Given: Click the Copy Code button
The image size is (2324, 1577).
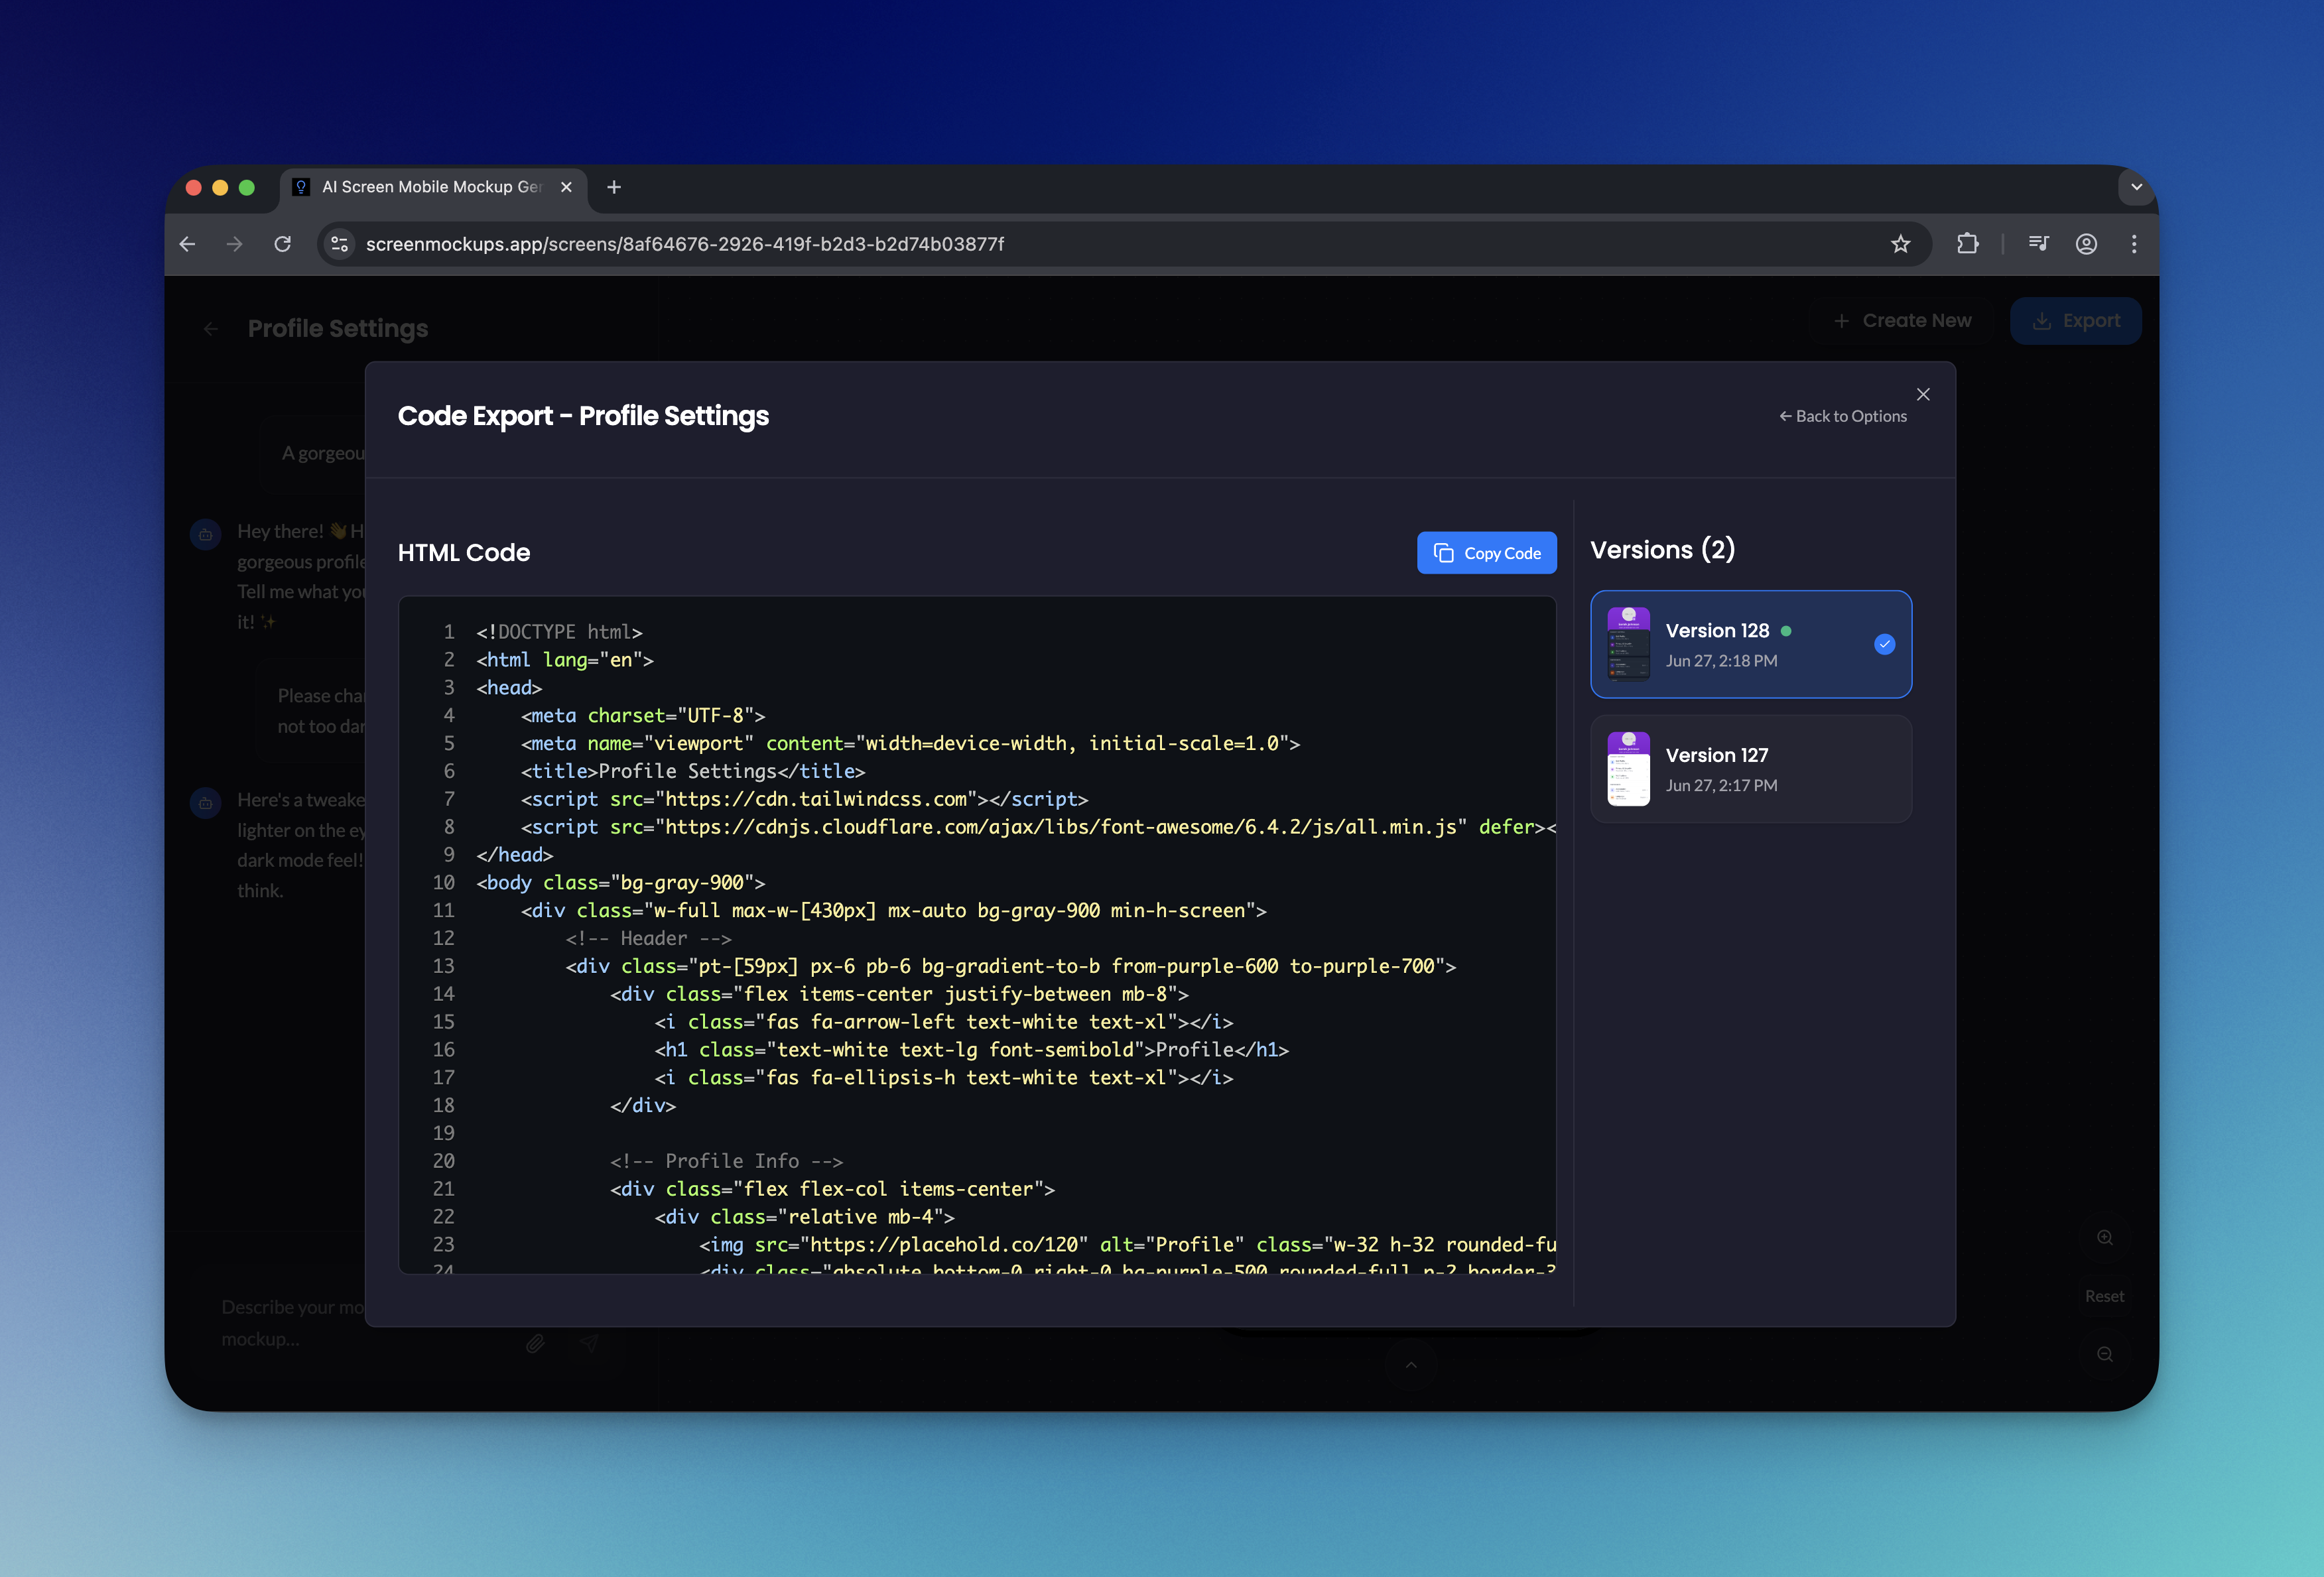Looking at the screenshot, I should pos(1486,553).
